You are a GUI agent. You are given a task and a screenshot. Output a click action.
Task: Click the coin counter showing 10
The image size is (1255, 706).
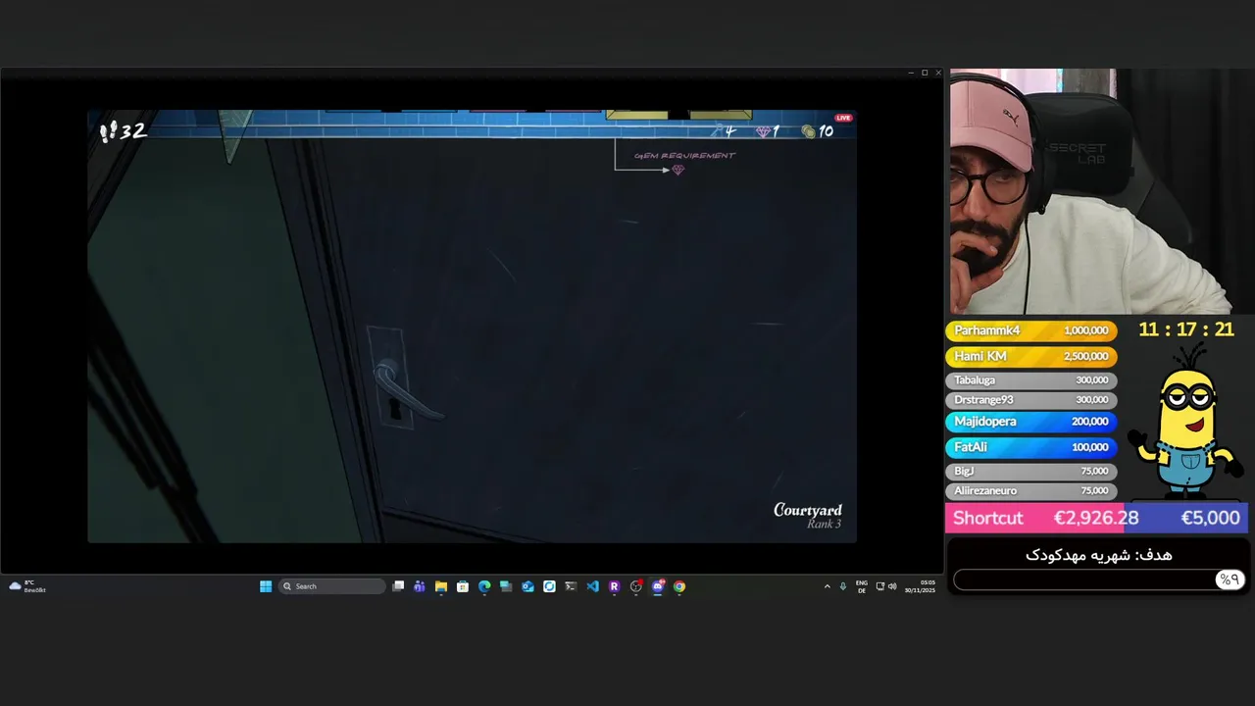(x=817, y=131)
